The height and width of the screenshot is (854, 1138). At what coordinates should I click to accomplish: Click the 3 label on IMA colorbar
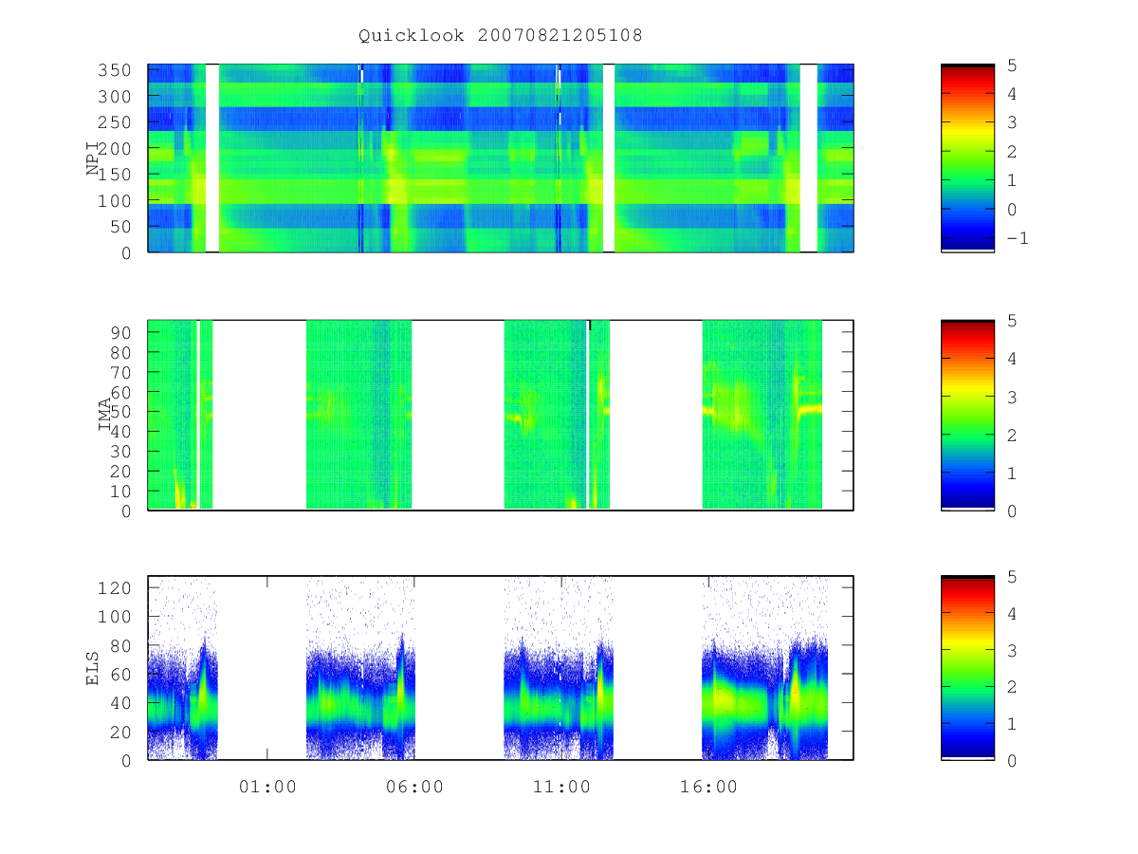[x=1011, y=397]
